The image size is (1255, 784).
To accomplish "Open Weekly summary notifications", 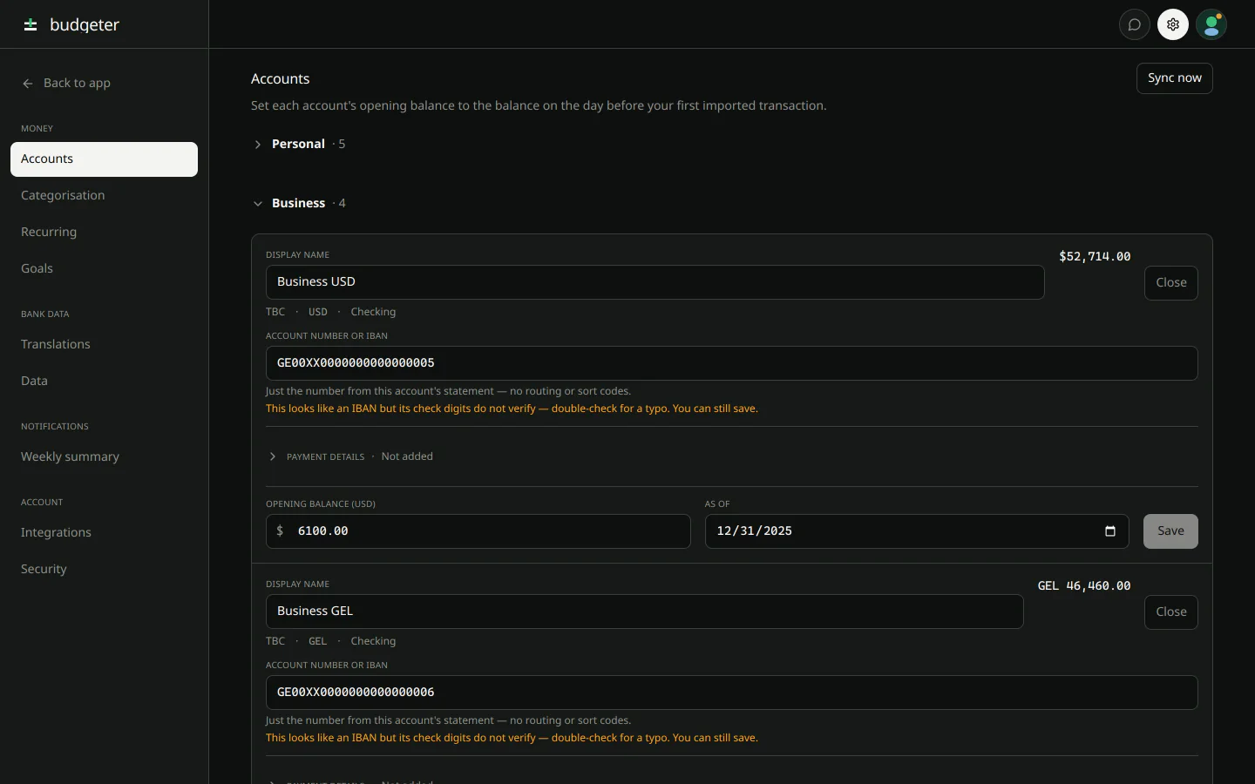I will coord(104,457).
